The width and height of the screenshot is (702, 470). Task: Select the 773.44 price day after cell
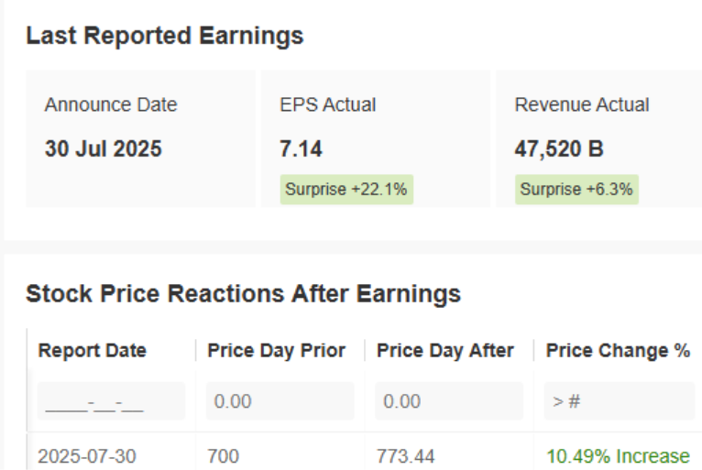406,455
